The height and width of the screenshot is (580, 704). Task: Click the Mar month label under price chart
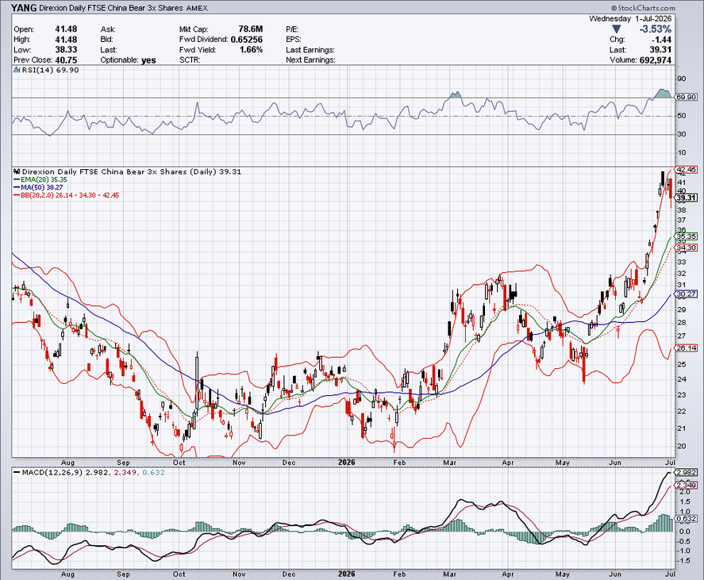point(449,463)
